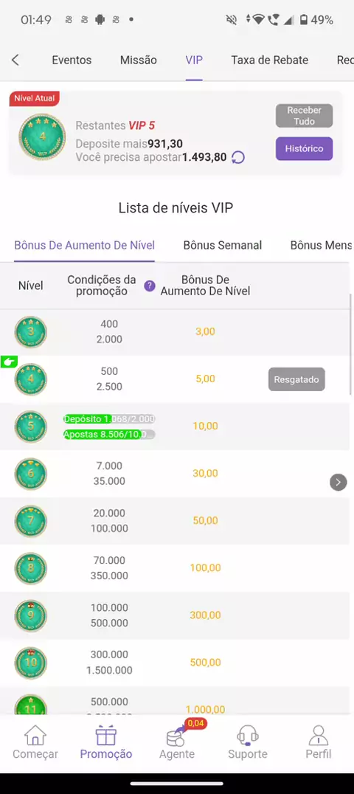This screenshot has width=354, height=794.
Task: Click the VIP list vertical scrollbar
Action: (x=351, y=345)
